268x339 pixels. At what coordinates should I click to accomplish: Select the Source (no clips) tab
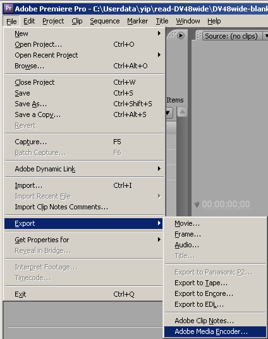pos(231,36)
